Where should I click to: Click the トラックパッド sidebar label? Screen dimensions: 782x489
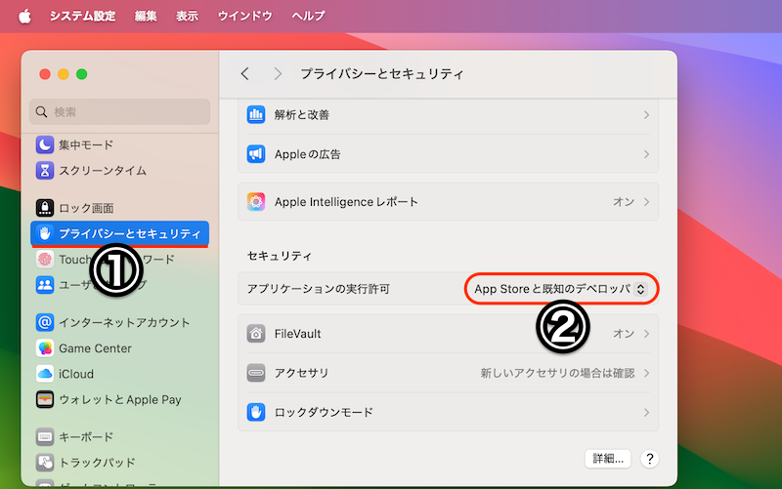click(97, 462)
